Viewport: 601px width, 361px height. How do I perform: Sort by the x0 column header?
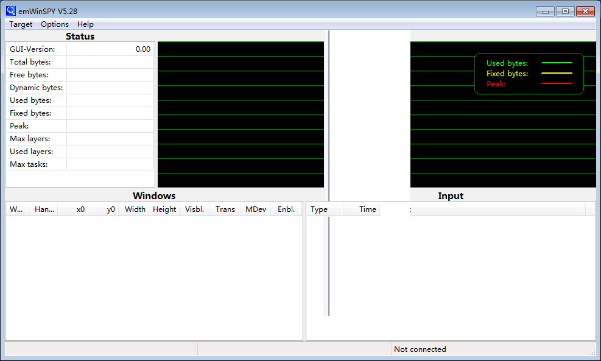pyautogui.click(x=73, y=209)
